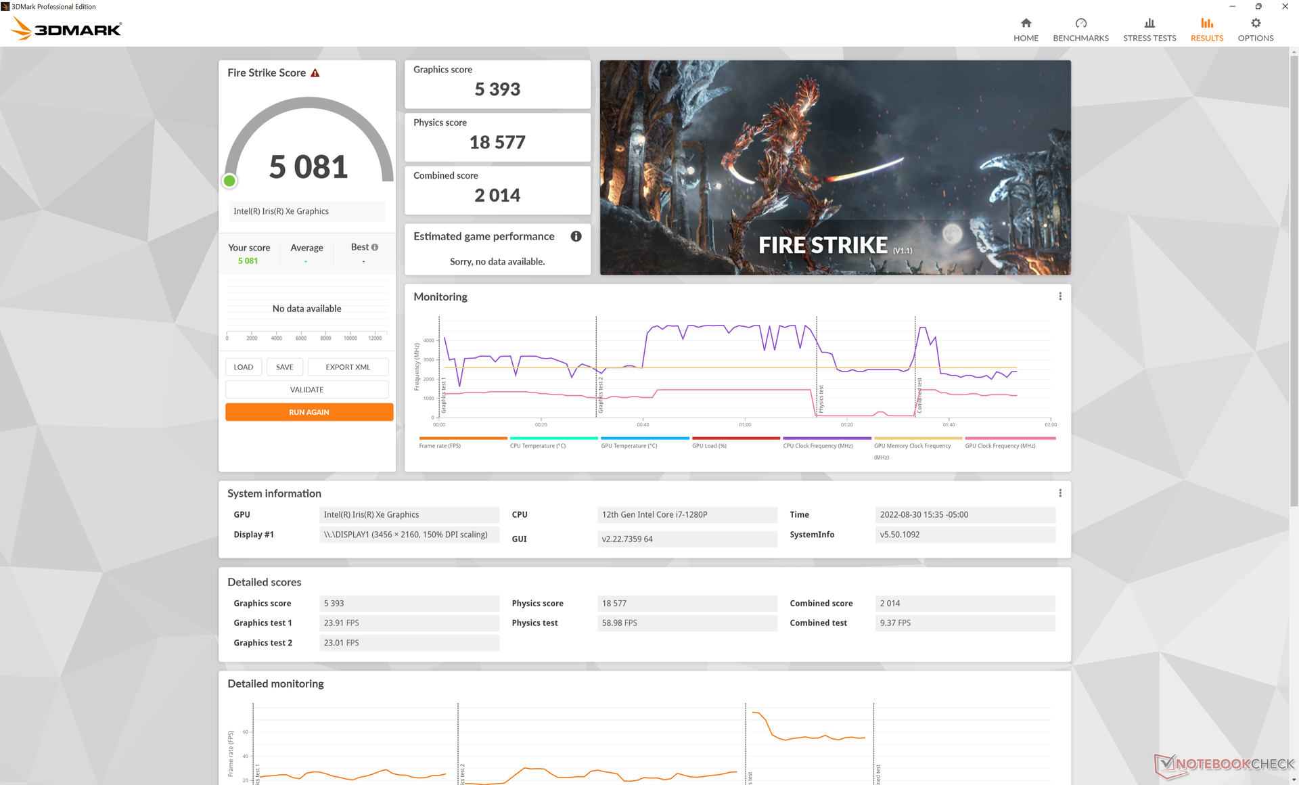Open the Home icon in navigation
The width and height of the screenshot is (1299, 785).
[x=1026, y=24]
